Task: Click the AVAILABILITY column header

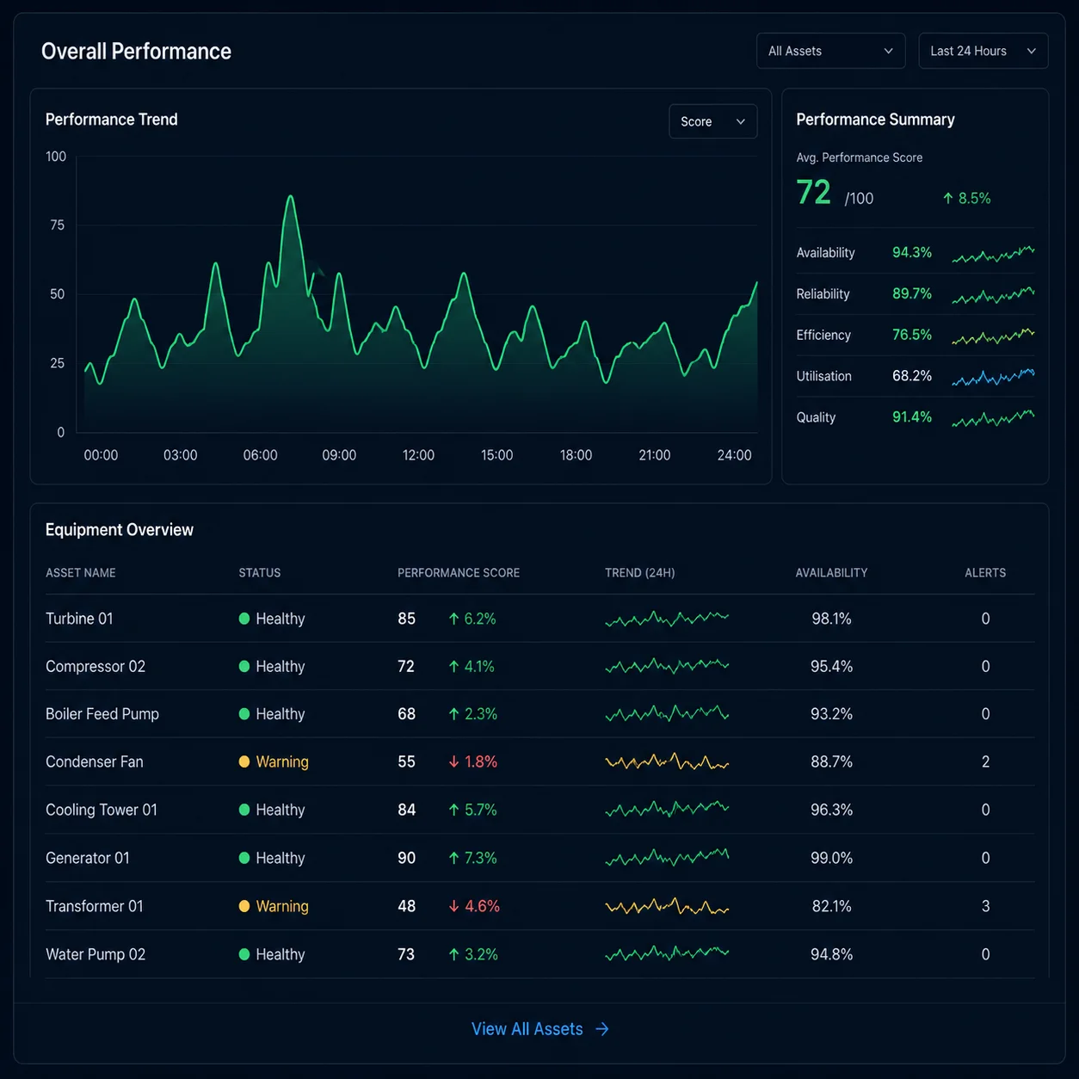Action: (831, 573)
